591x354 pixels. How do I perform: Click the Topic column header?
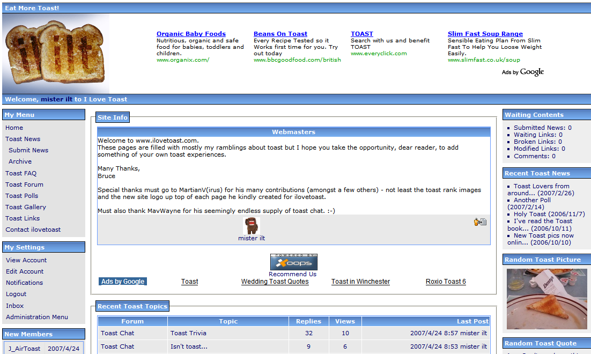(x=228, y=321)
